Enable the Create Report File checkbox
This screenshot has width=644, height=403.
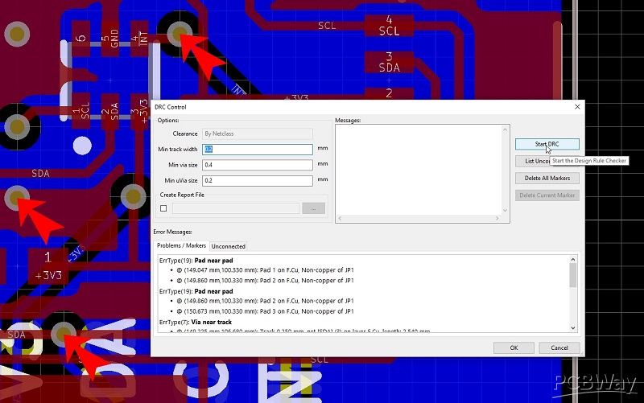(x=163, y=208)
